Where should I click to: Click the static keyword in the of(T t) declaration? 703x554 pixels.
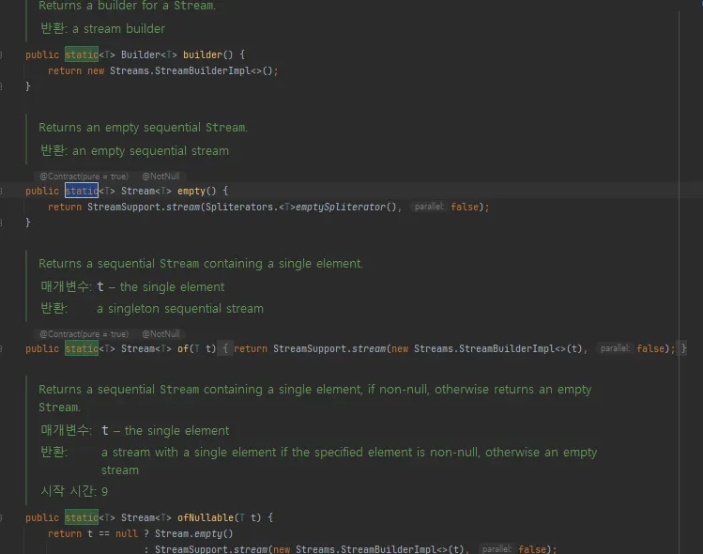[82, 348]
